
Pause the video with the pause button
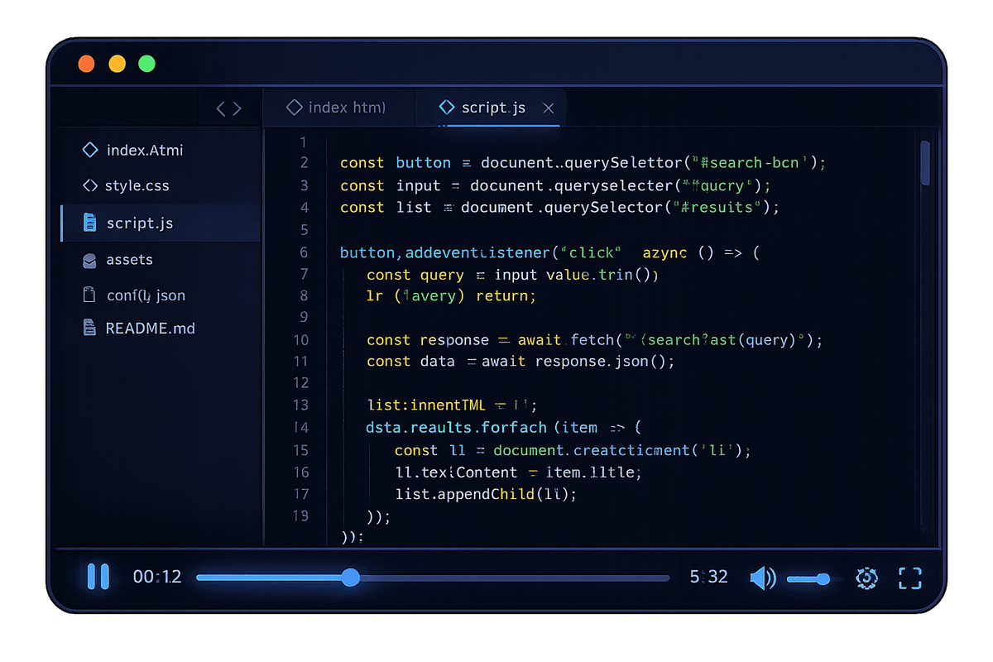coord(98,577)
